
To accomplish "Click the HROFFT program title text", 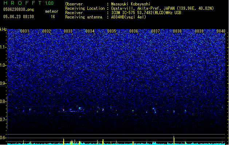I will [x=23, y=3].
